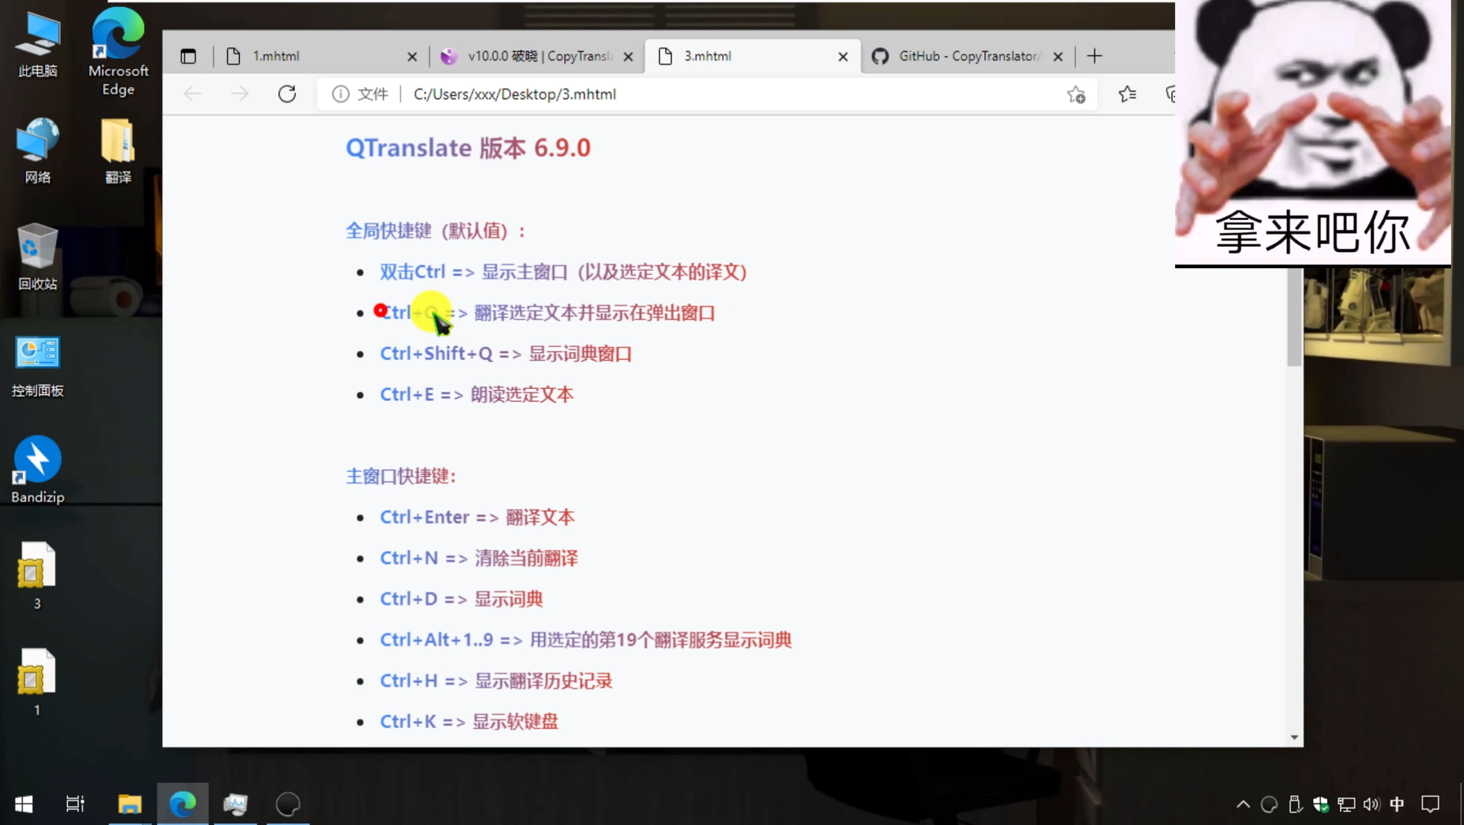Screen dimensions: 1464x825
Task: Open the This PC desktop icon
Action: (x=37, y=44)
